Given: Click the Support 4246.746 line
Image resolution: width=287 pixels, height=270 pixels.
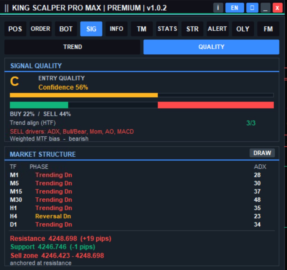Looking at the screenshot, I should coord(53,247).
